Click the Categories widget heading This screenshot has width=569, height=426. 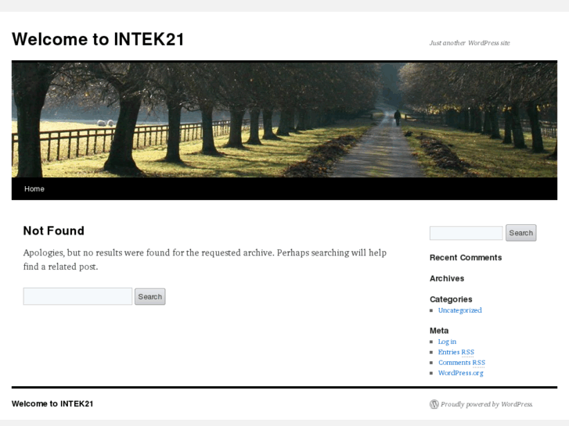(x=451, y=299)
